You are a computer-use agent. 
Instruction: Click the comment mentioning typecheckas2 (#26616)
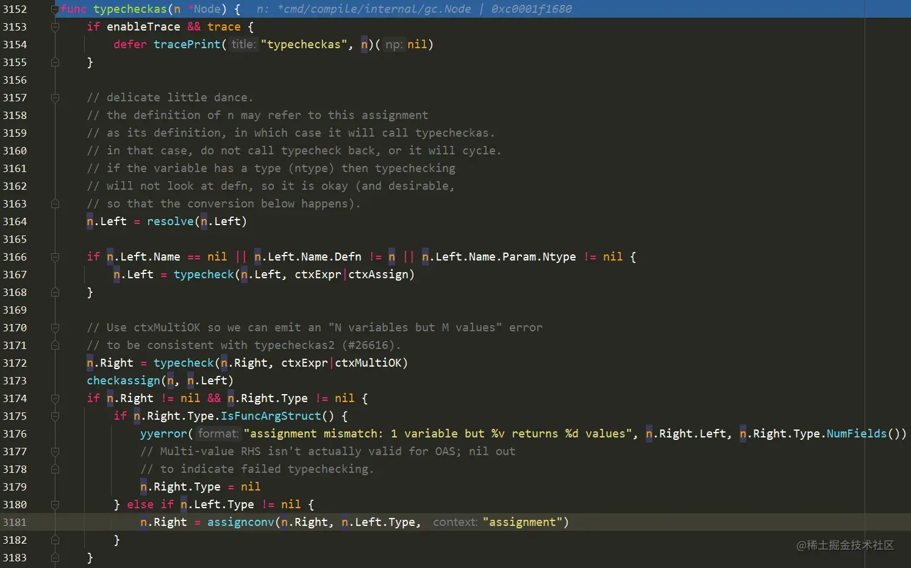(244, 345)
